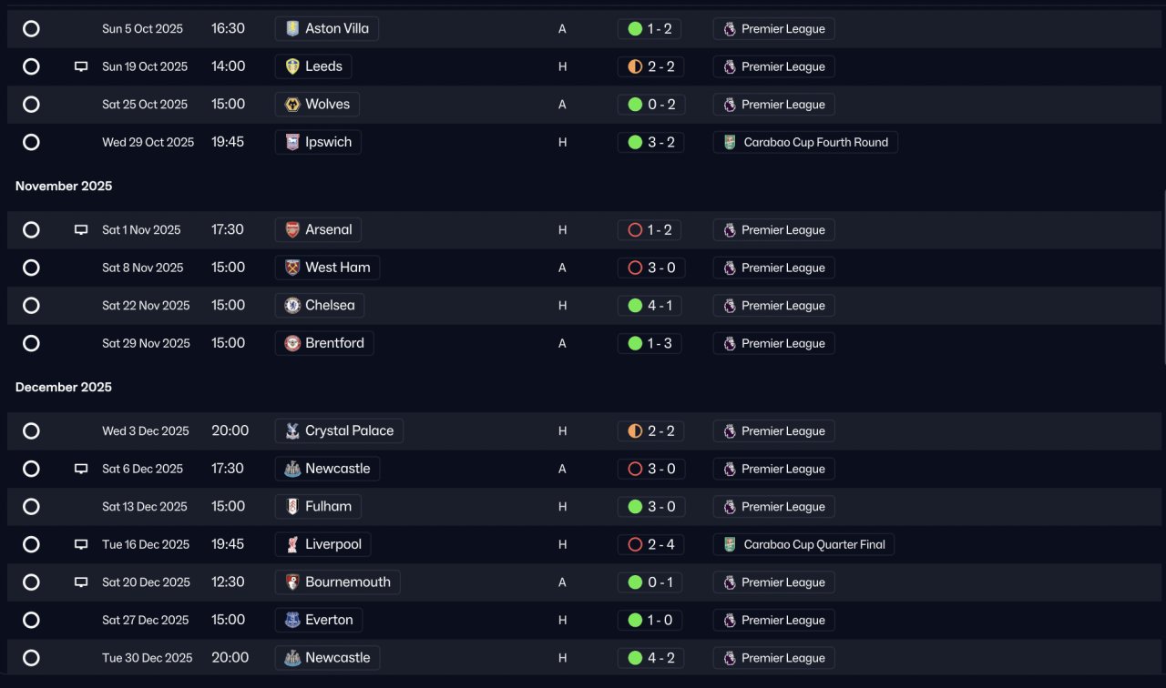
Task: Open the 1 - 2 Arsenal result
Action: (x=649, y=230)
